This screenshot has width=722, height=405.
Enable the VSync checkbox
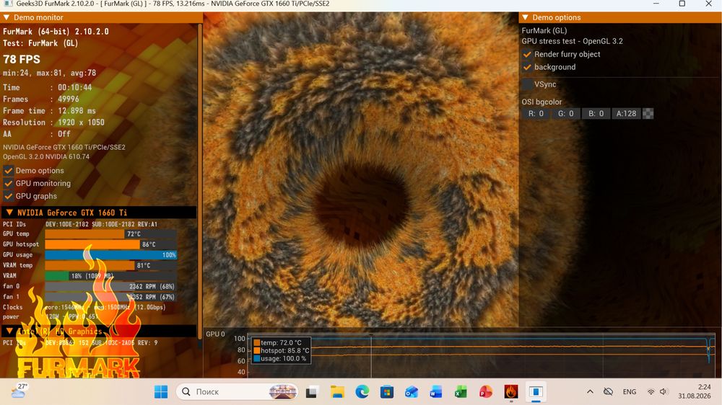tap(527, 84)
